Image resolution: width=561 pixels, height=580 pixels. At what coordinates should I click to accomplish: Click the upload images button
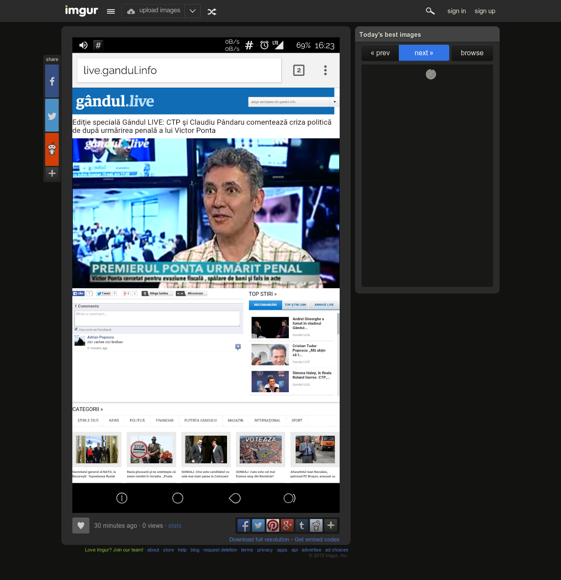(x=153, y=11)
